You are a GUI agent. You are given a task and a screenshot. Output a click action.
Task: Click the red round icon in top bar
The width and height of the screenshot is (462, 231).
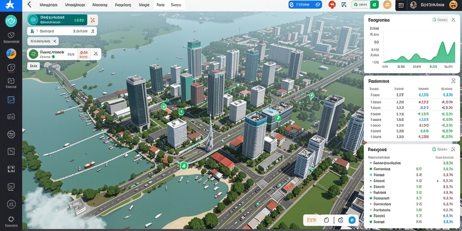point(332,5)
